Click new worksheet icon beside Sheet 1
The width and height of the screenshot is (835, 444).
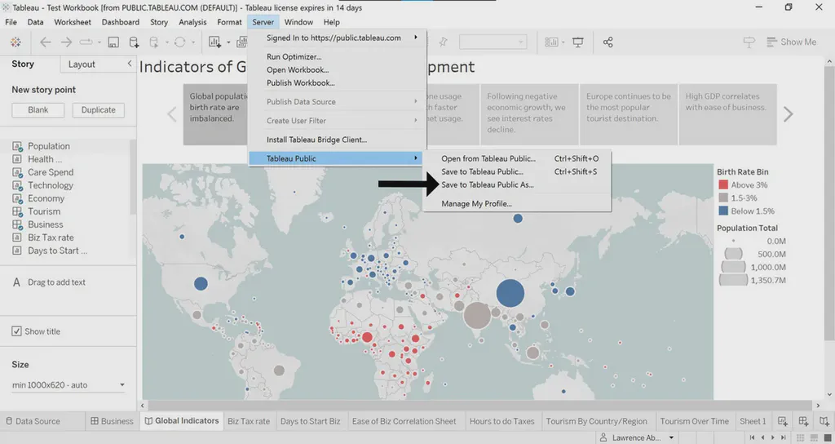[x=782, y=421]
